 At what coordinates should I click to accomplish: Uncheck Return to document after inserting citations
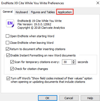(x=7, y=49)
